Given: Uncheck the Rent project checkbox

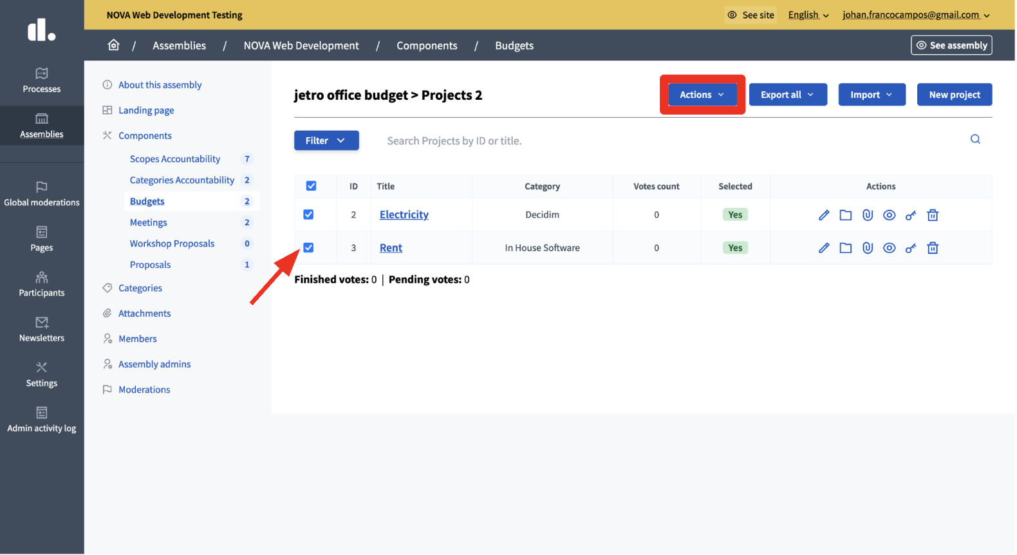Looking at the screenshot, I should [309, 248].
